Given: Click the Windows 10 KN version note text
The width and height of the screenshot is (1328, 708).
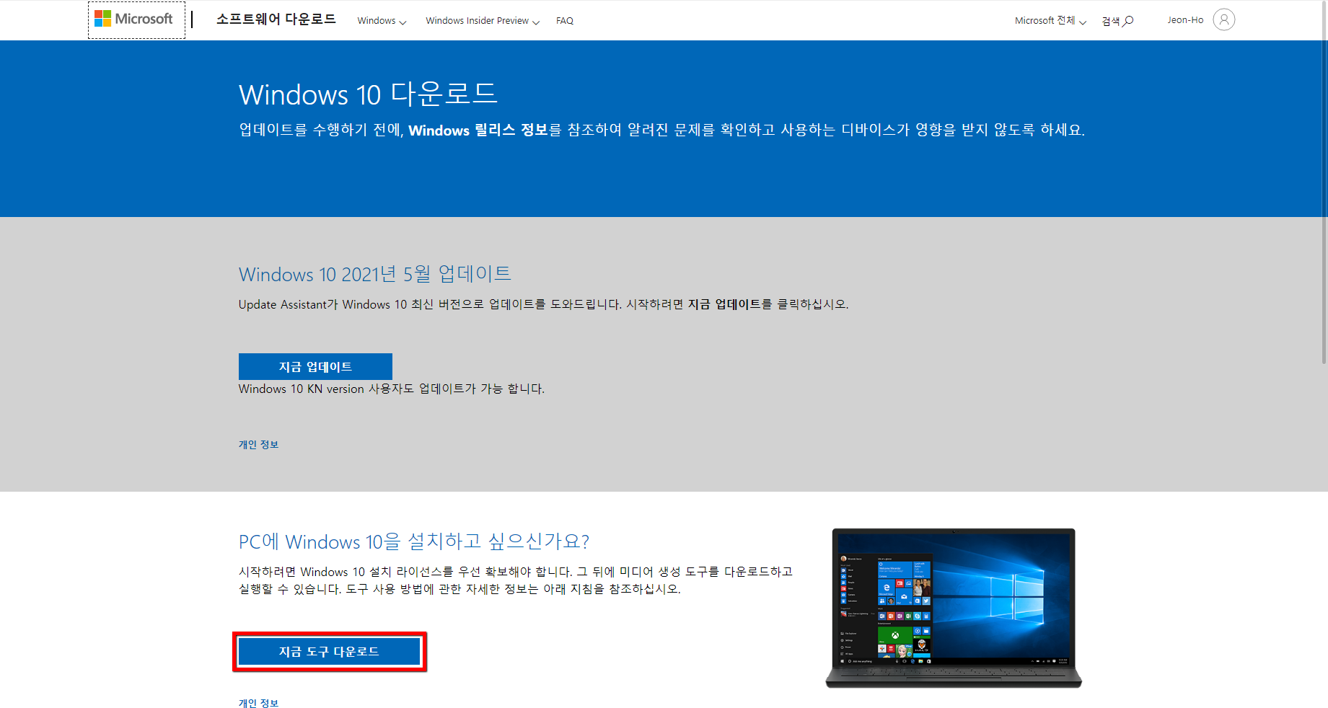Looking at the screenshot, I should click(x=392, y=389).
